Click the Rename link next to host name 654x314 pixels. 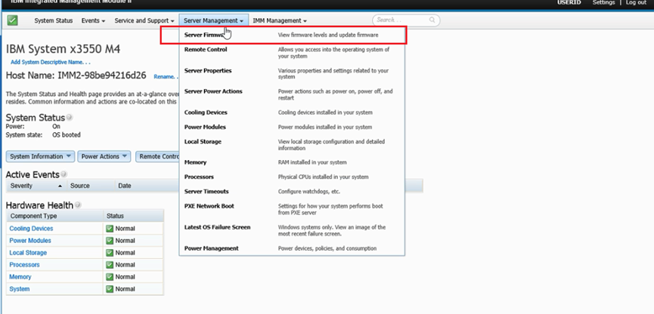[x=165, y=77]
